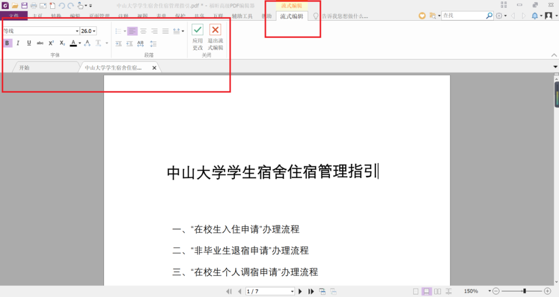The height and width of the screenshot is (297, 559).
Task: Click the decrease indent icon
Action: tap(129, 43)
